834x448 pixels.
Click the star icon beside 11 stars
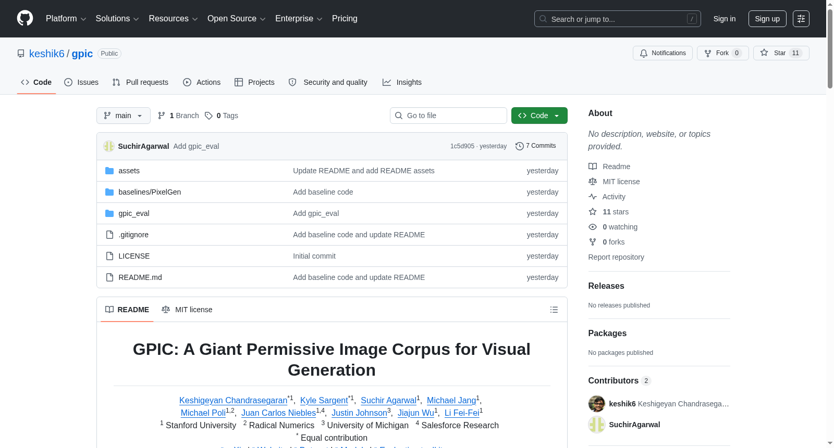click(593, 212)
